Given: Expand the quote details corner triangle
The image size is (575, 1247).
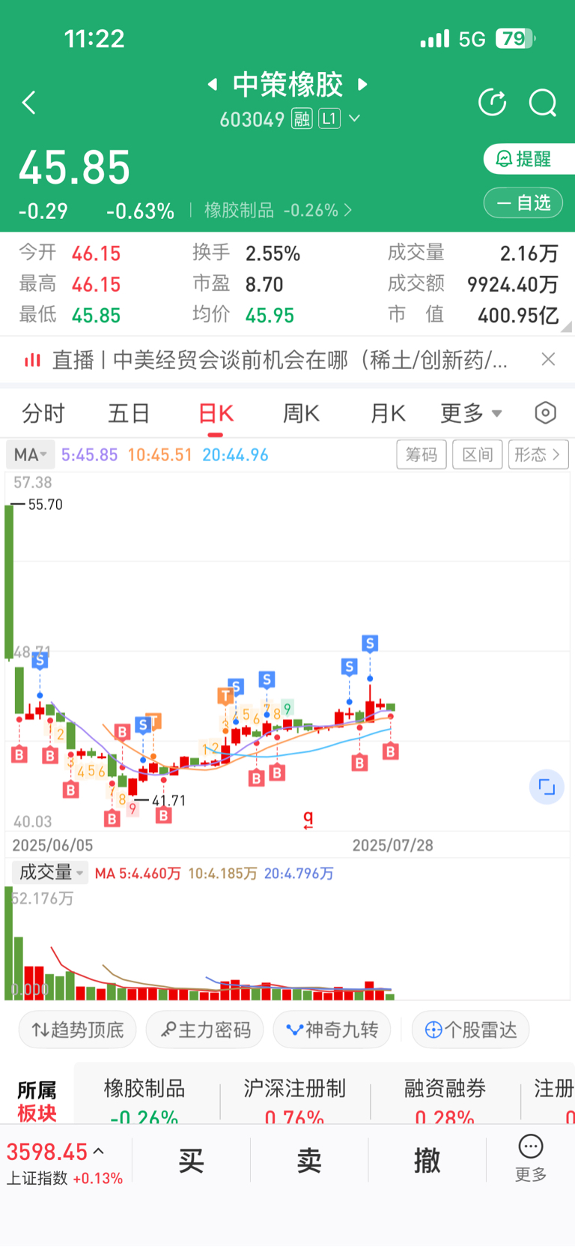Looking at the screenshot, I should [x=566, y=326].
